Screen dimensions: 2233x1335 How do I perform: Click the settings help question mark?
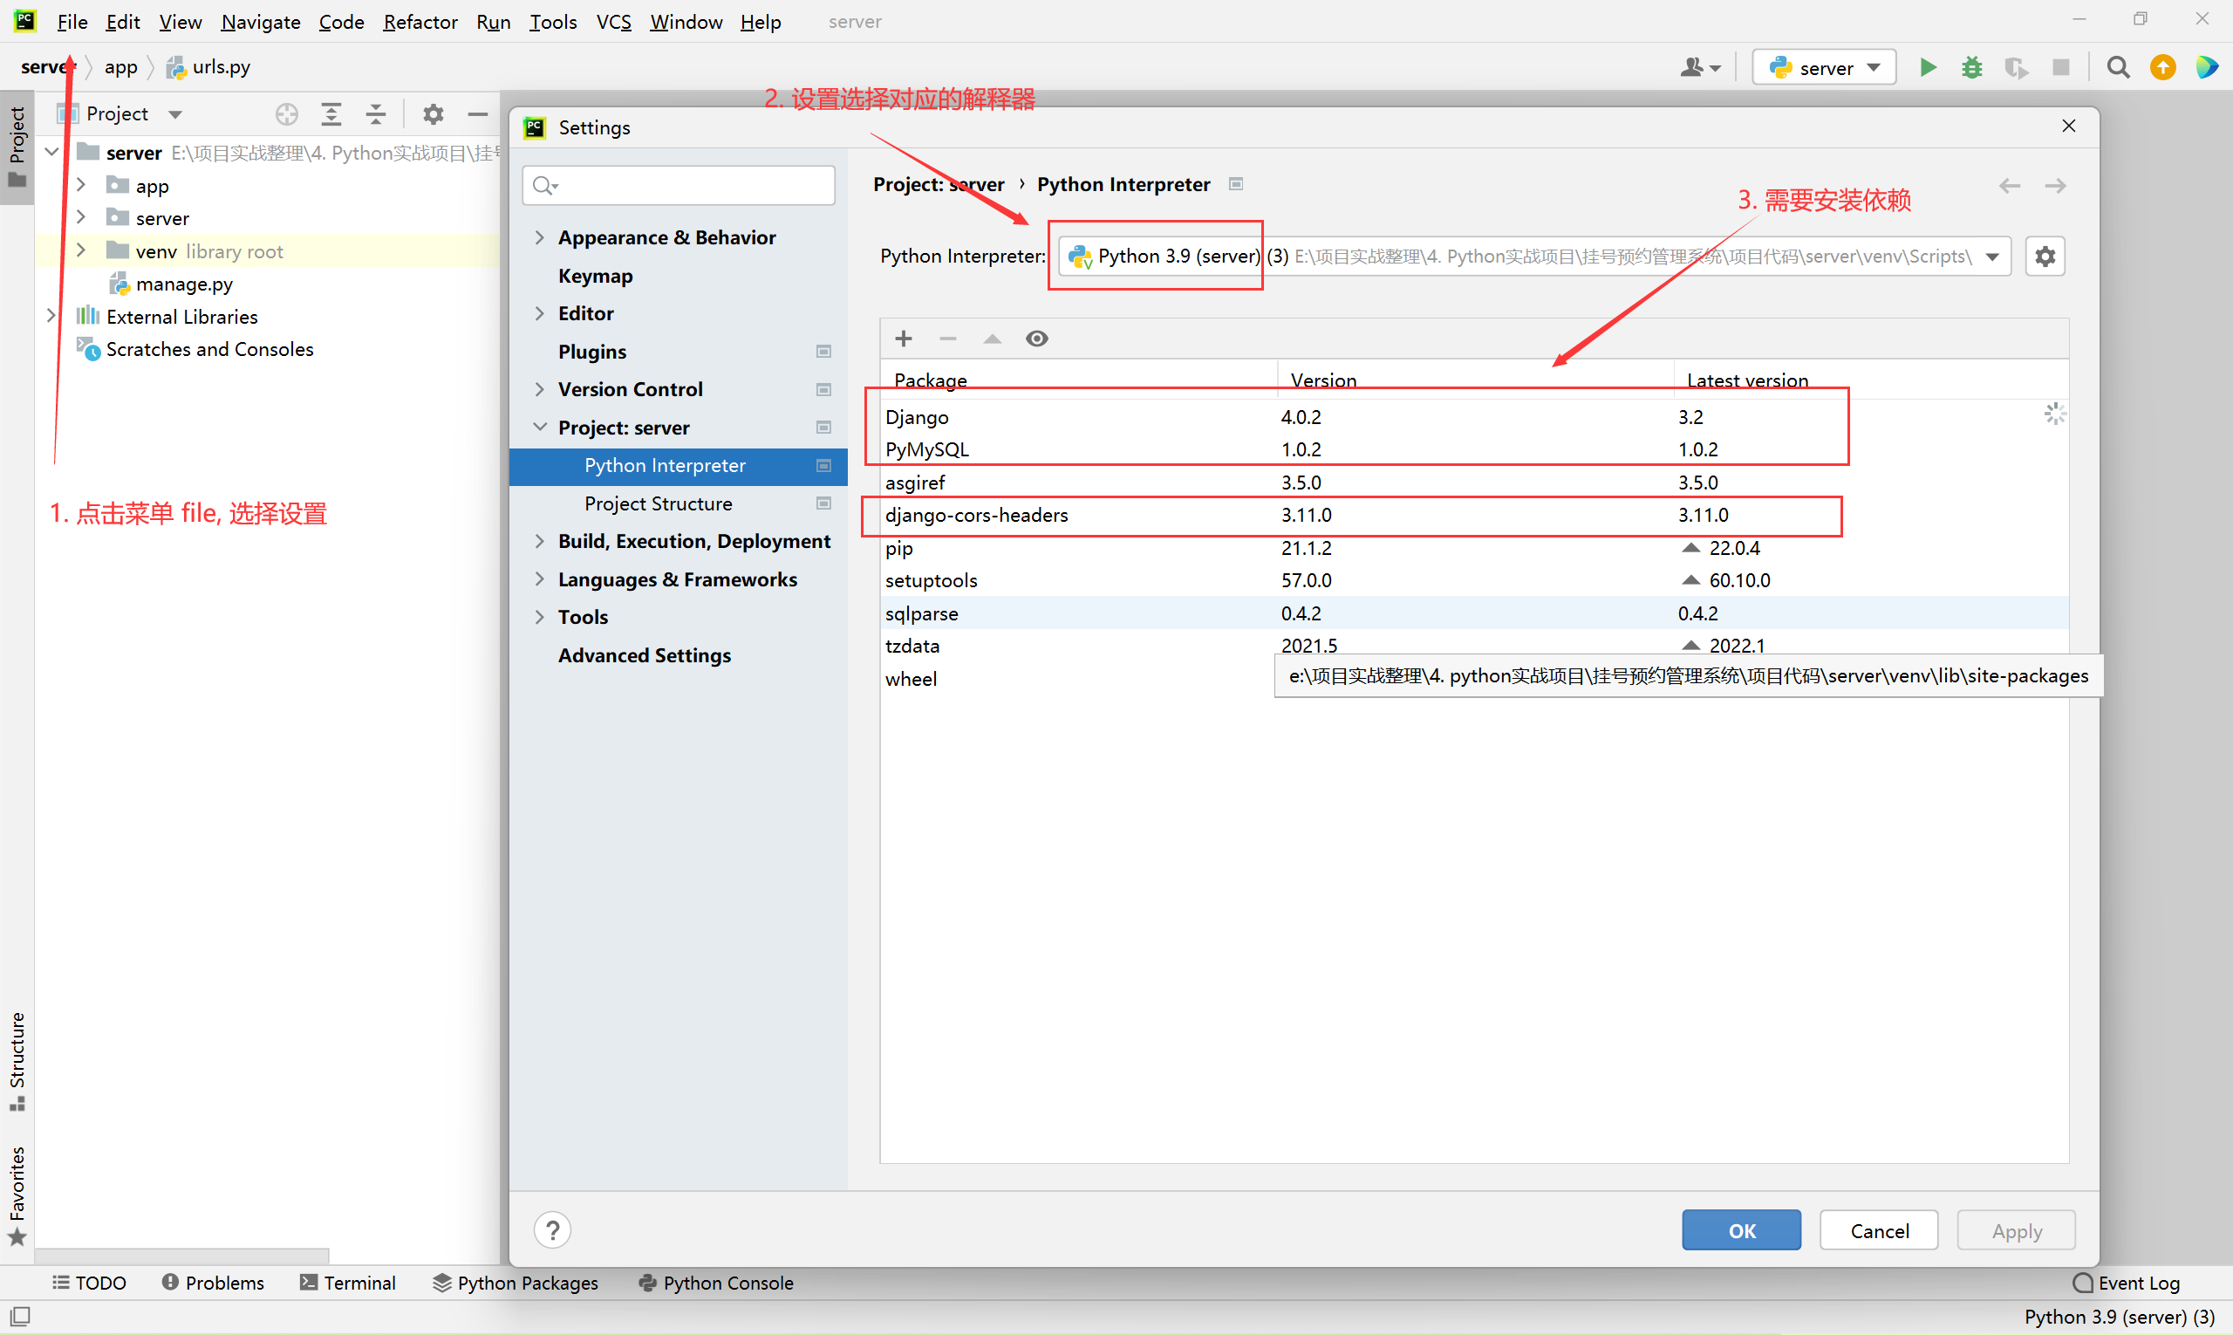coord(552,1229)
